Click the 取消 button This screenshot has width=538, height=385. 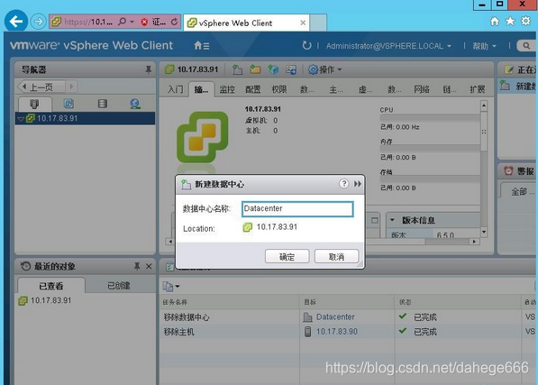pyautogui.click(x=336, y=256)
